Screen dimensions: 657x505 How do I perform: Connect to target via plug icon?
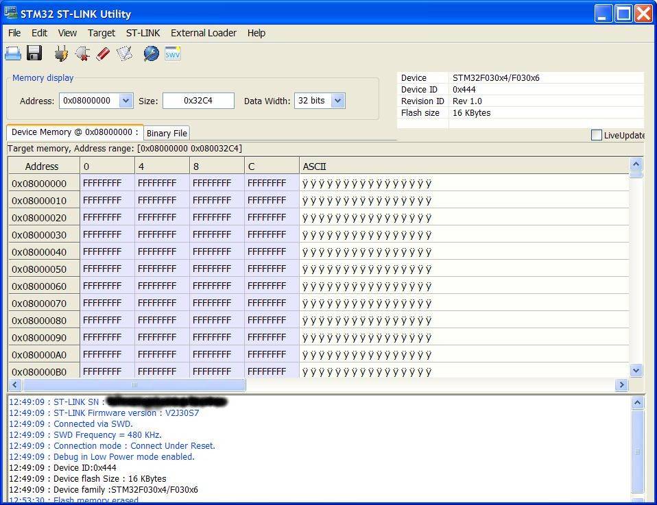tap(61, 53)
